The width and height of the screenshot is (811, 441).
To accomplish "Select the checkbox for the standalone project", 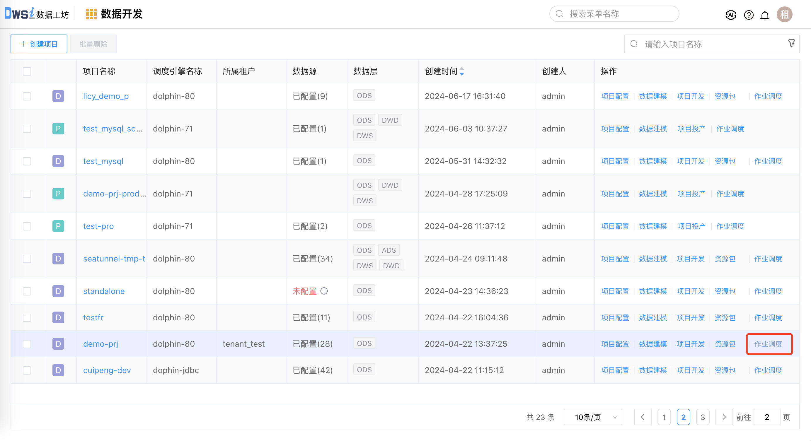I will (27, 291).
